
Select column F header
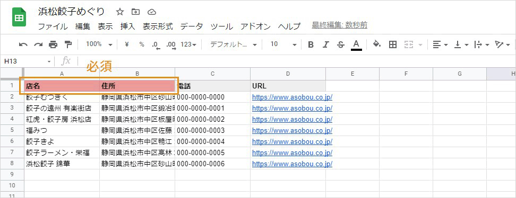tap(406, 74)
